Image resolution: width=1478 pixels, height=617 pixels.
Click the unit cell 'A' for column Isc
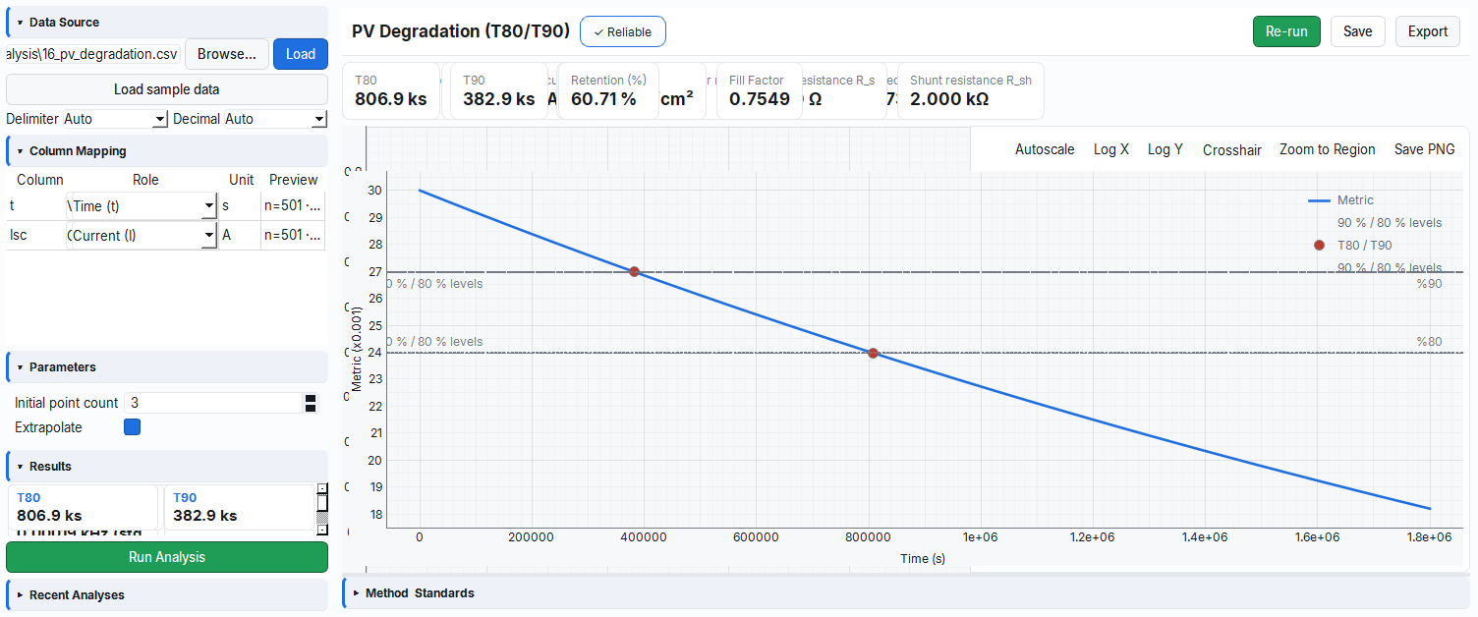241,235
